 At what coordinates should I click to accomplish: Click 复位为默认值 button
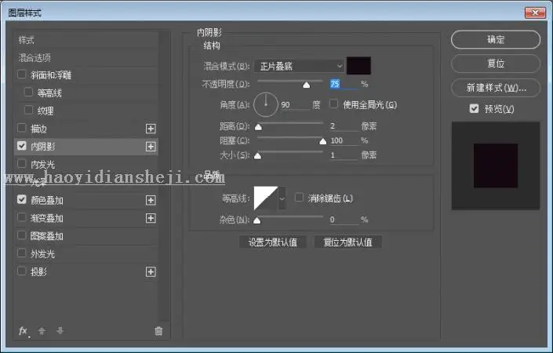click(347, 242)
